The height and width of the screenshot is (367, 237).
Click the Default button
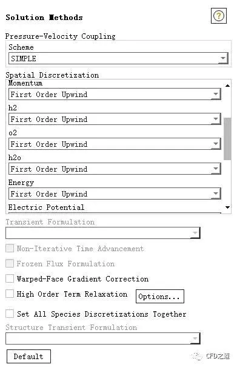coord(28,356)
